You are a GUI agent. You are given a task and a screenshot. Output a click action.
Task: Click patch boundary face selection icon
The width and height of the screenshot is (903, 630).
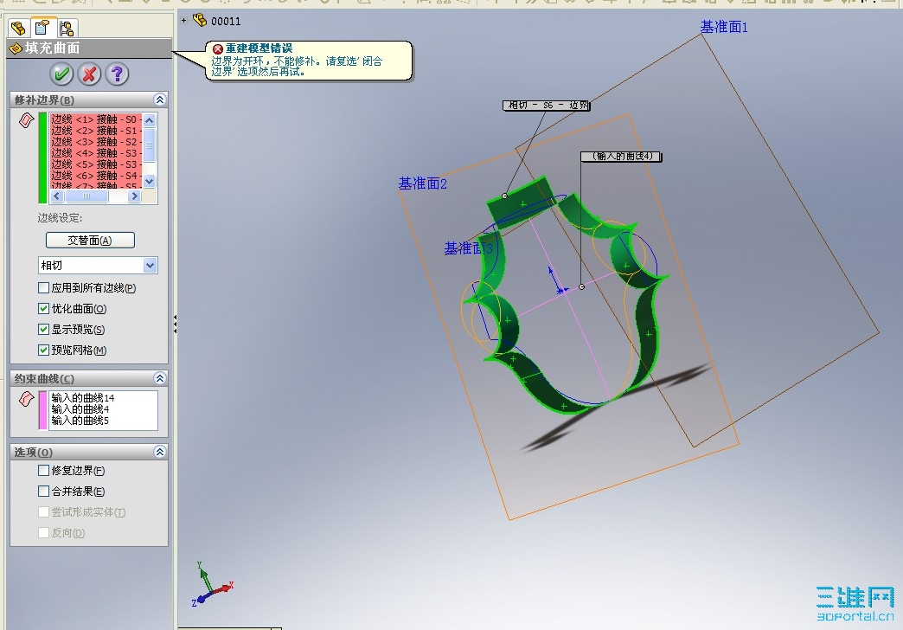pos(26,120)
